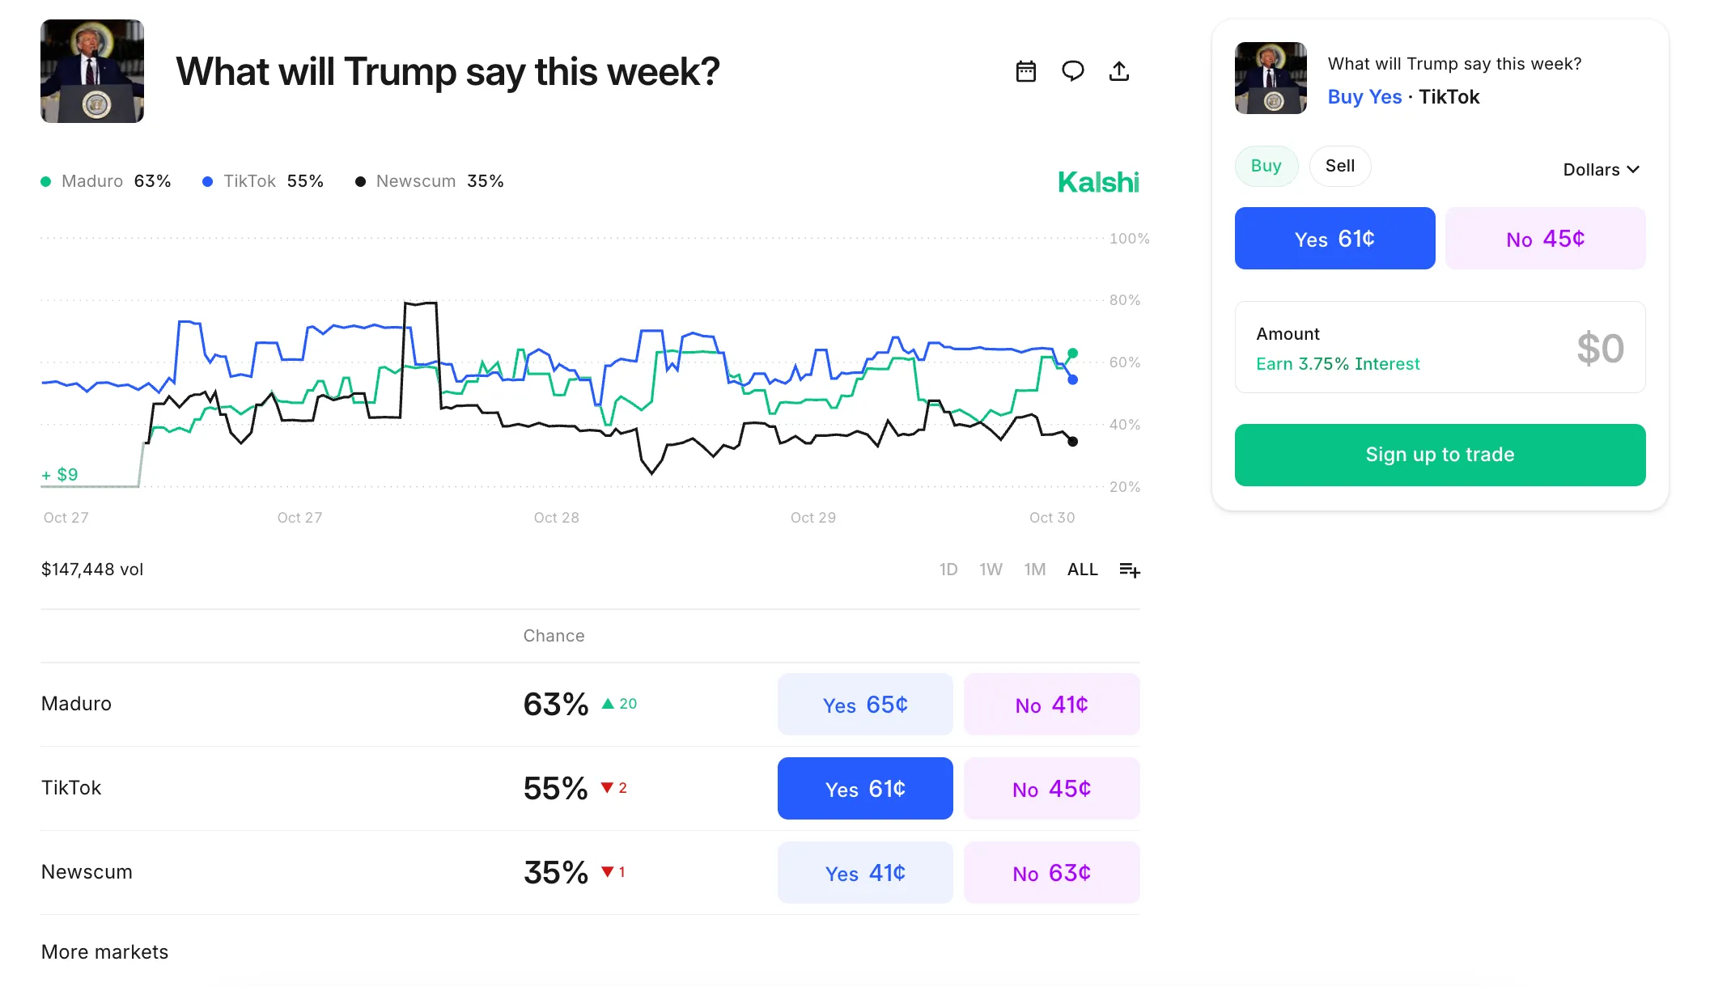Screen dimensions: 1714x987
Task: Click the Kalshi logo above the chart
Action: [x=1098, y=181]
